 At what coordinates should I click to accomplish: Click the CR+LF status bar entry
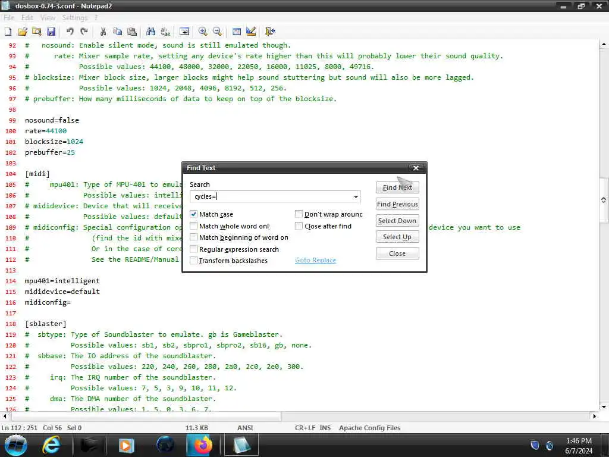(x=304, y=428)
